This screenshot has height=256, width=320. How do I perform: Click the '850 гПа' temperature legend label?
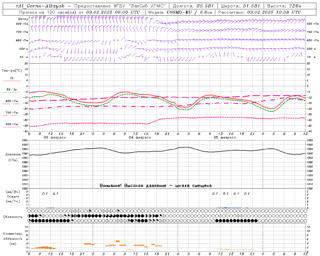coord(11,101)
